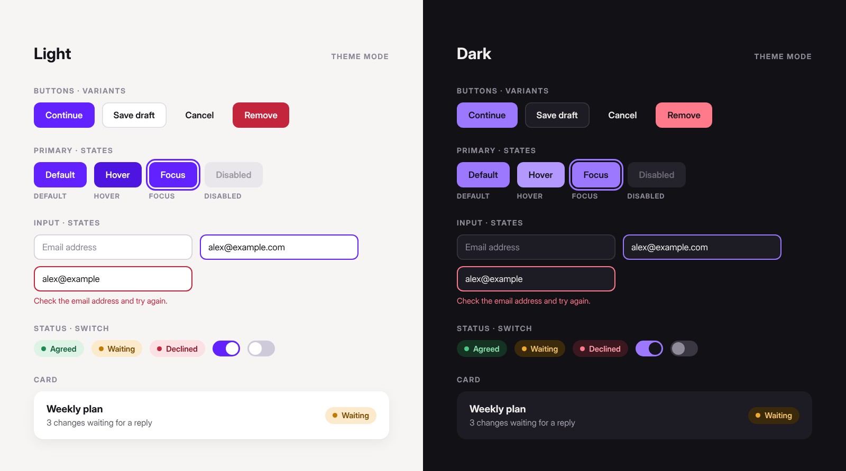Click Save draft in the Light panel

tap(134, 115)
